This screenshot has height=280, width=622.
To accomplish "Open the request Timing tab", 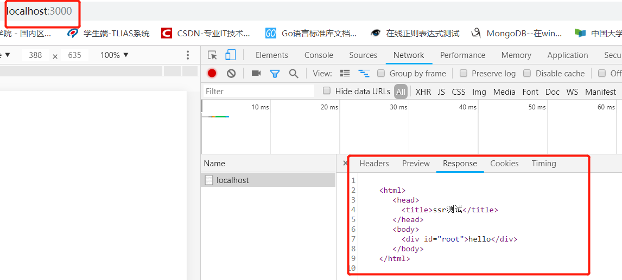I will [x=543, y=163].
